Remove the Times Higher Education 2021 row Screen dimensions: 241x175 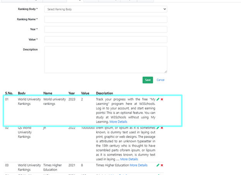162,165
